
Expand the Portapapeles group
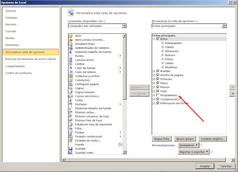163,43
